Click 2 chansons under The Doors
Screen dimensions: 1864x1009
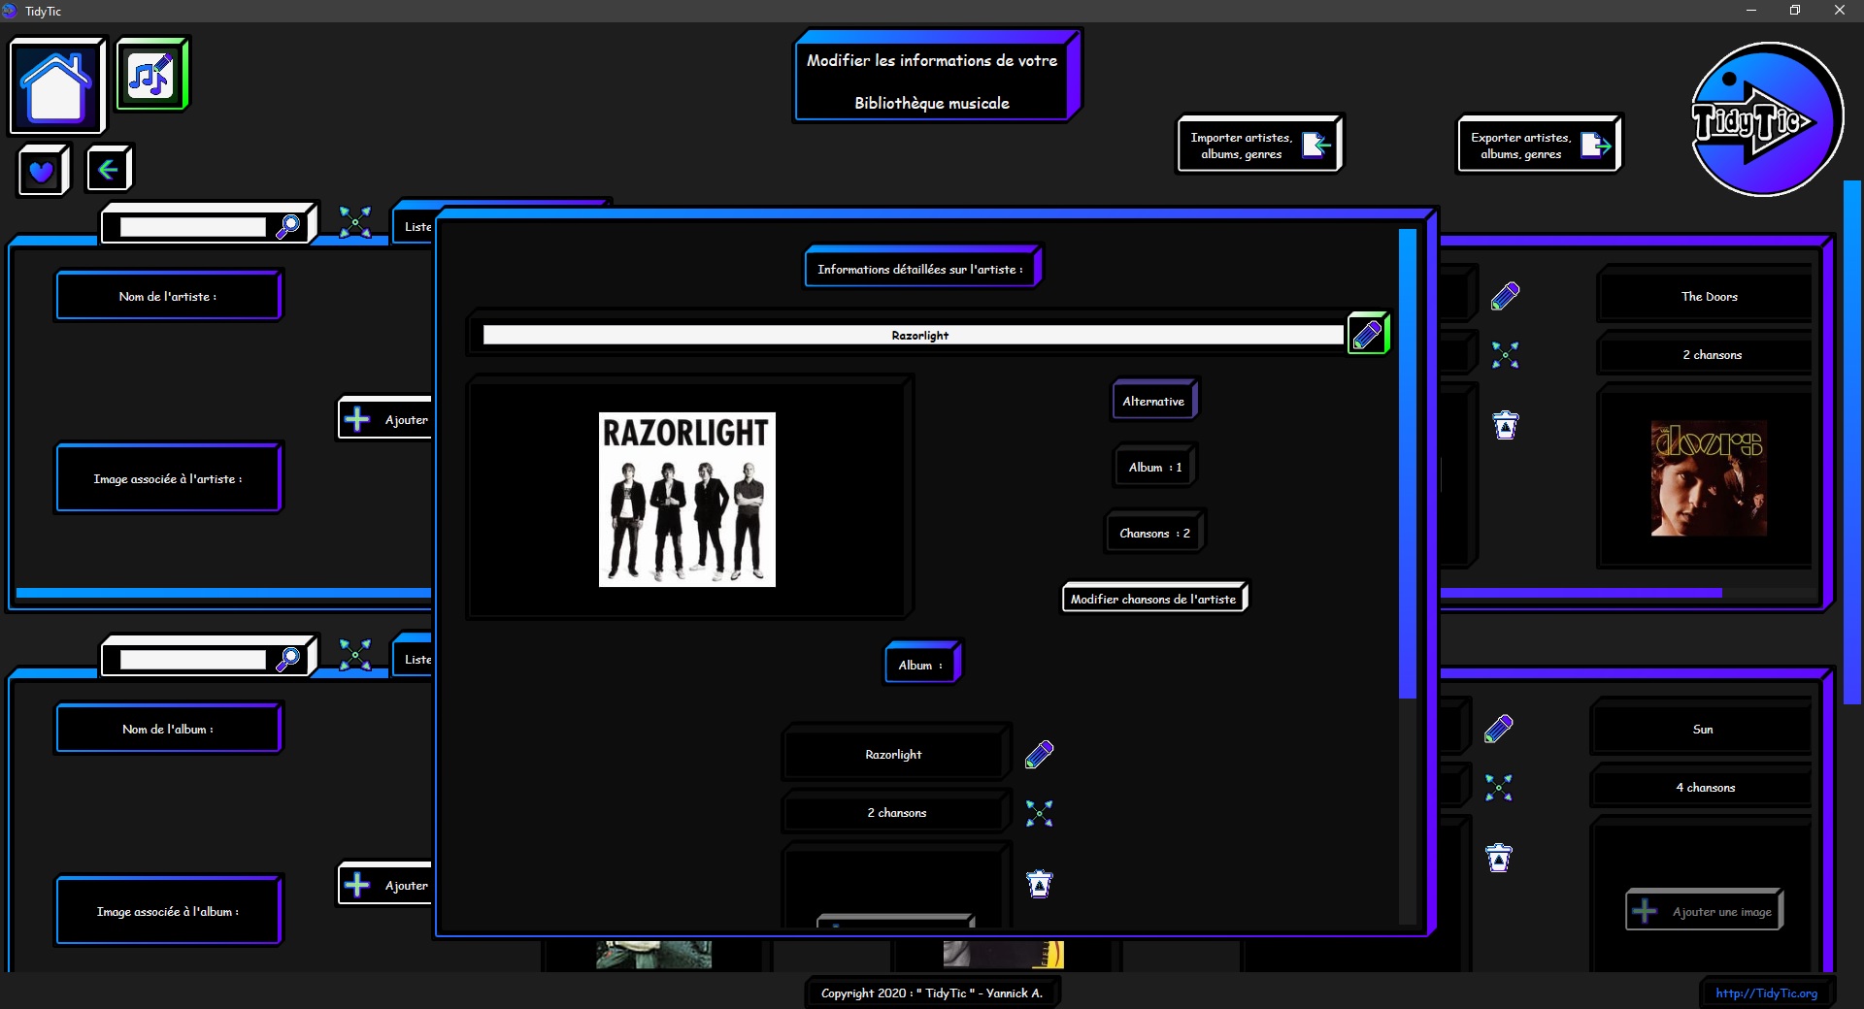tap(1712, 354)
